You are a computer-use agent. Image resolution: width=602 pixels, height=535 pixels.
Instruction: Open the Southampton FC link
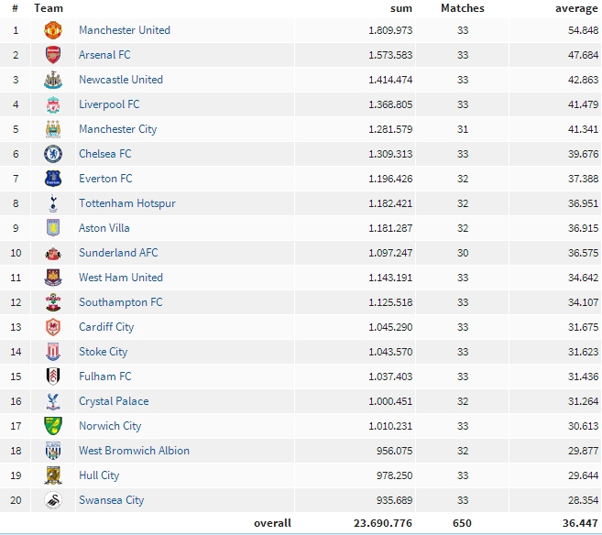[x=121, y=302]
